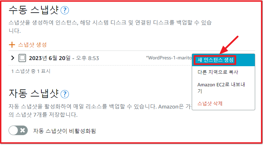Choose 다른 지역으로 복사 menu option
Viewport: 263px width, 145px height.
click(x=218, y=72)
